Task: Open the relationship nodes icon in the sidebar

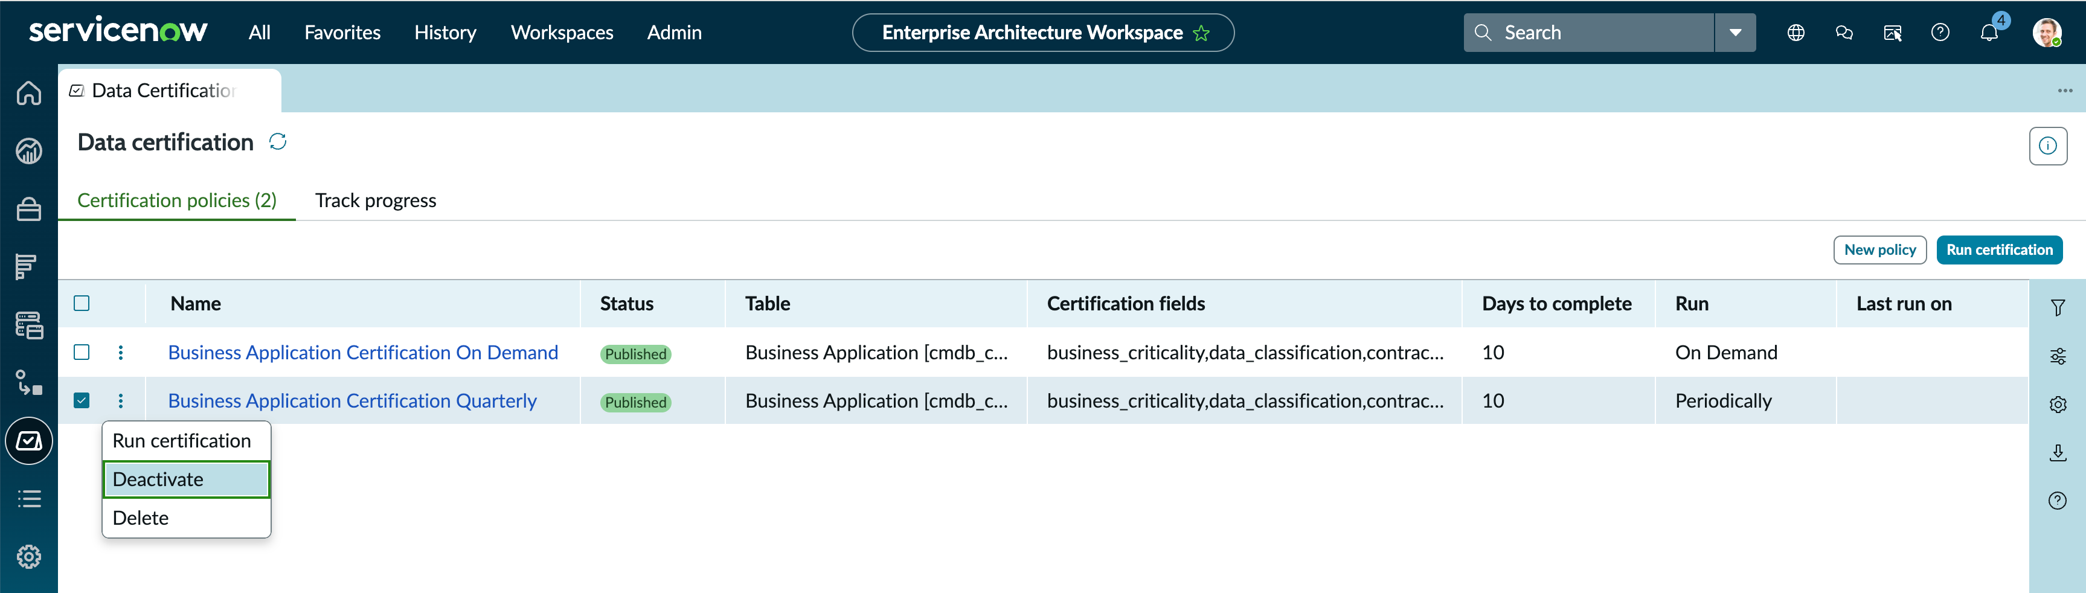Action: coord(29,382)
